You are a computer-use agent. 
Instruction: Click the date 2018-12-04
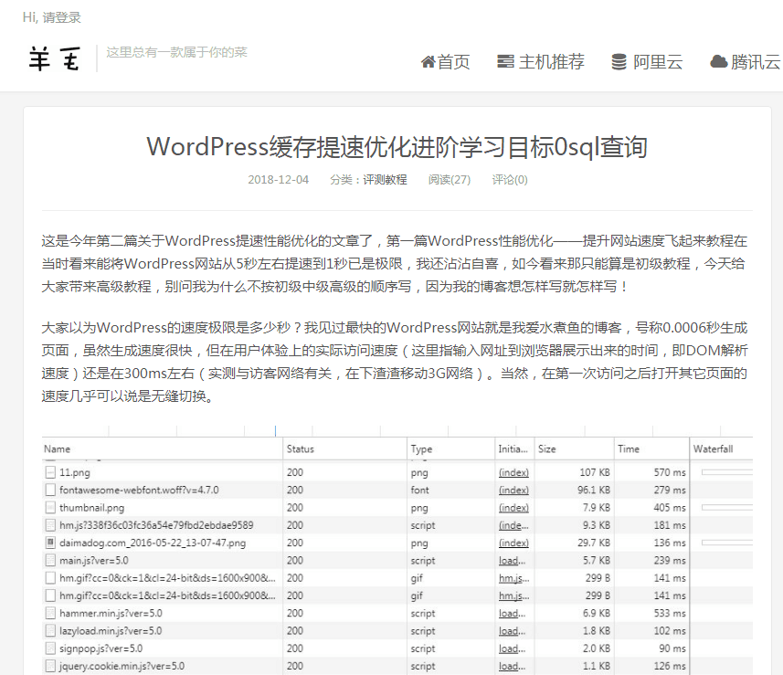click(278, 180)
